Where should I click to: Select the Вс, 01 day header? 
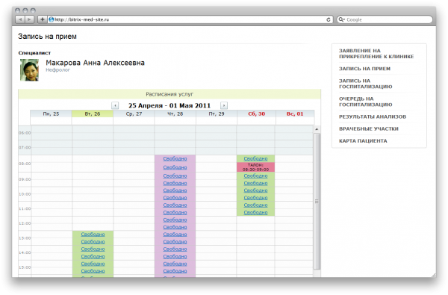tap(295, 114)
